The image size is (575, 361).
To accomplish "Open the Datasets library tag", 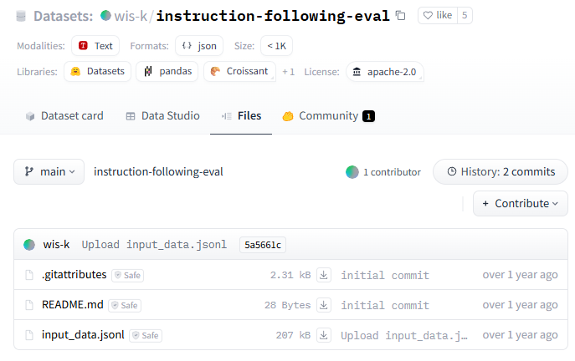I will (x=98, y=71).
